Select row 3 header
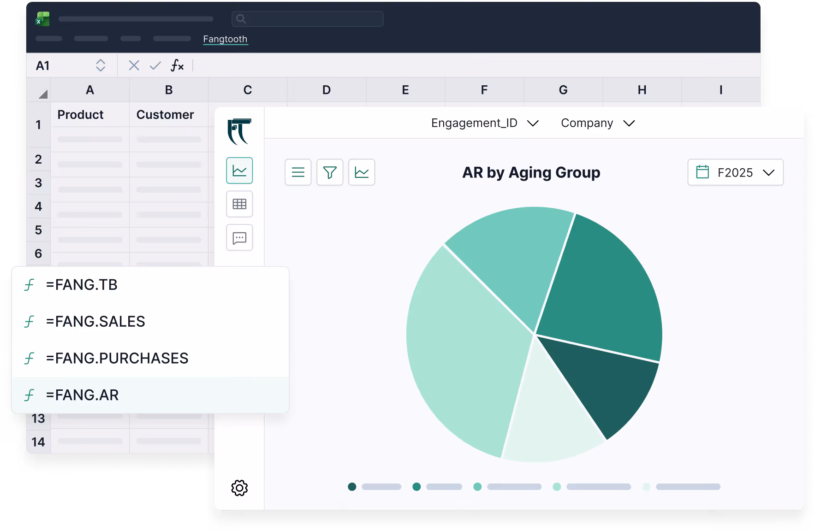 tap(38, 183)
